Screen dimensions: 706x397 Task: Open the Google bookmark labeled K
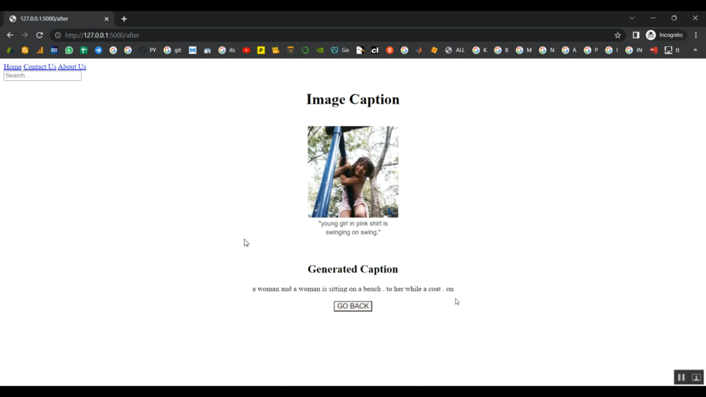(480, 50)
